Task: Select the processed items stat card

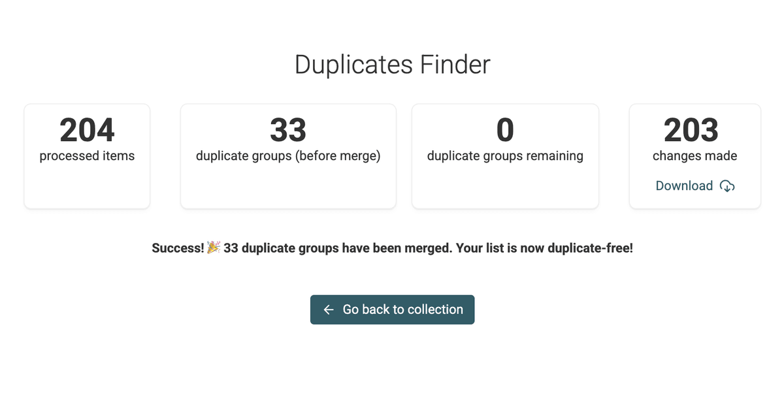Action: [87, 157]
